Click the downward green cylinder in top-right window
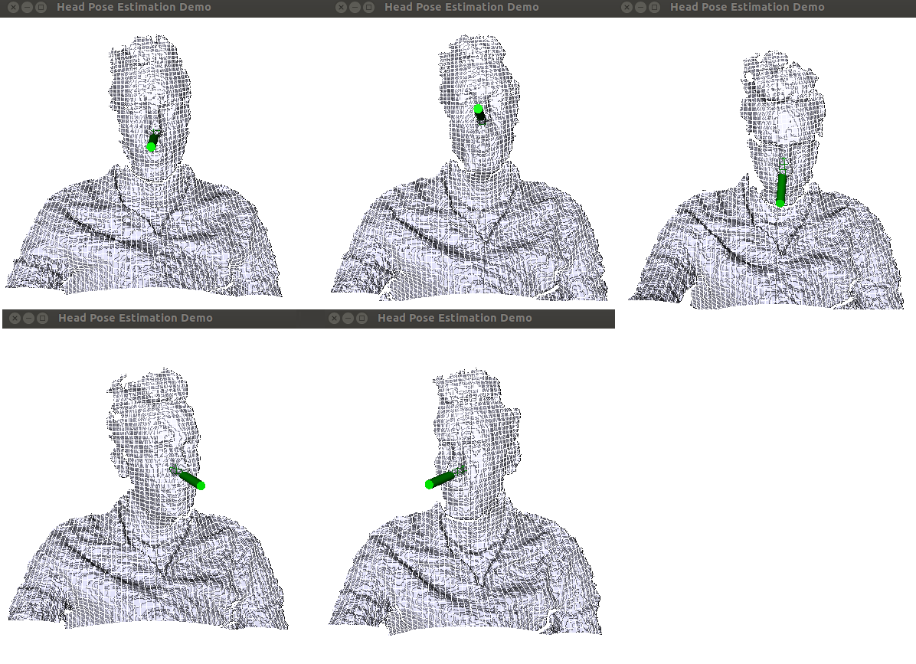The width and height of the screenshot is (916, 664). pos(781,188)
